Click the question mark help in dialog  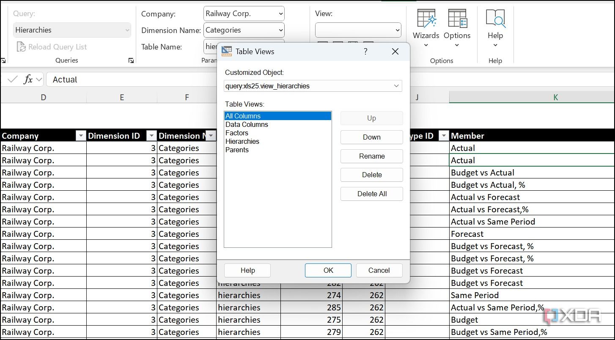coord(365,51)
